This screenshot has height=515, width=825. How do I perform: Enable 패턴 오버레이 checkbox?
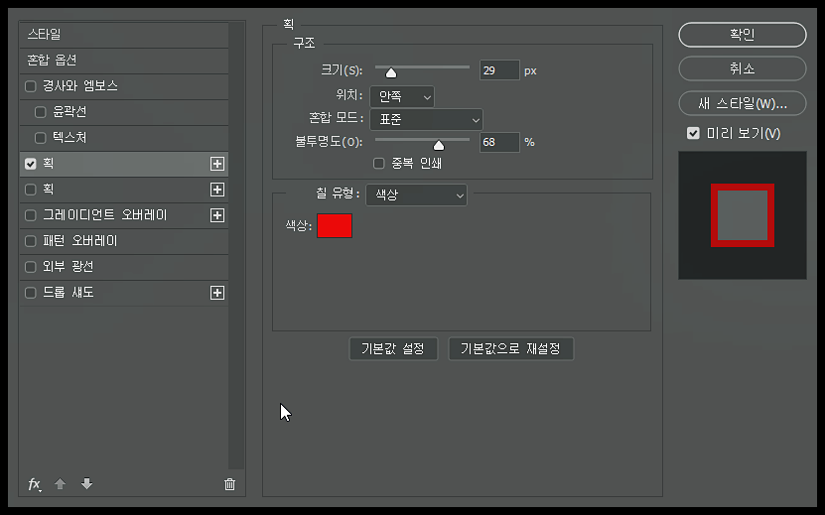point(31,241)
